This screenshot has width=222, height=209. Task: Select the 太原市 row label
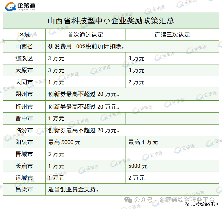click(x=24, y=70)
